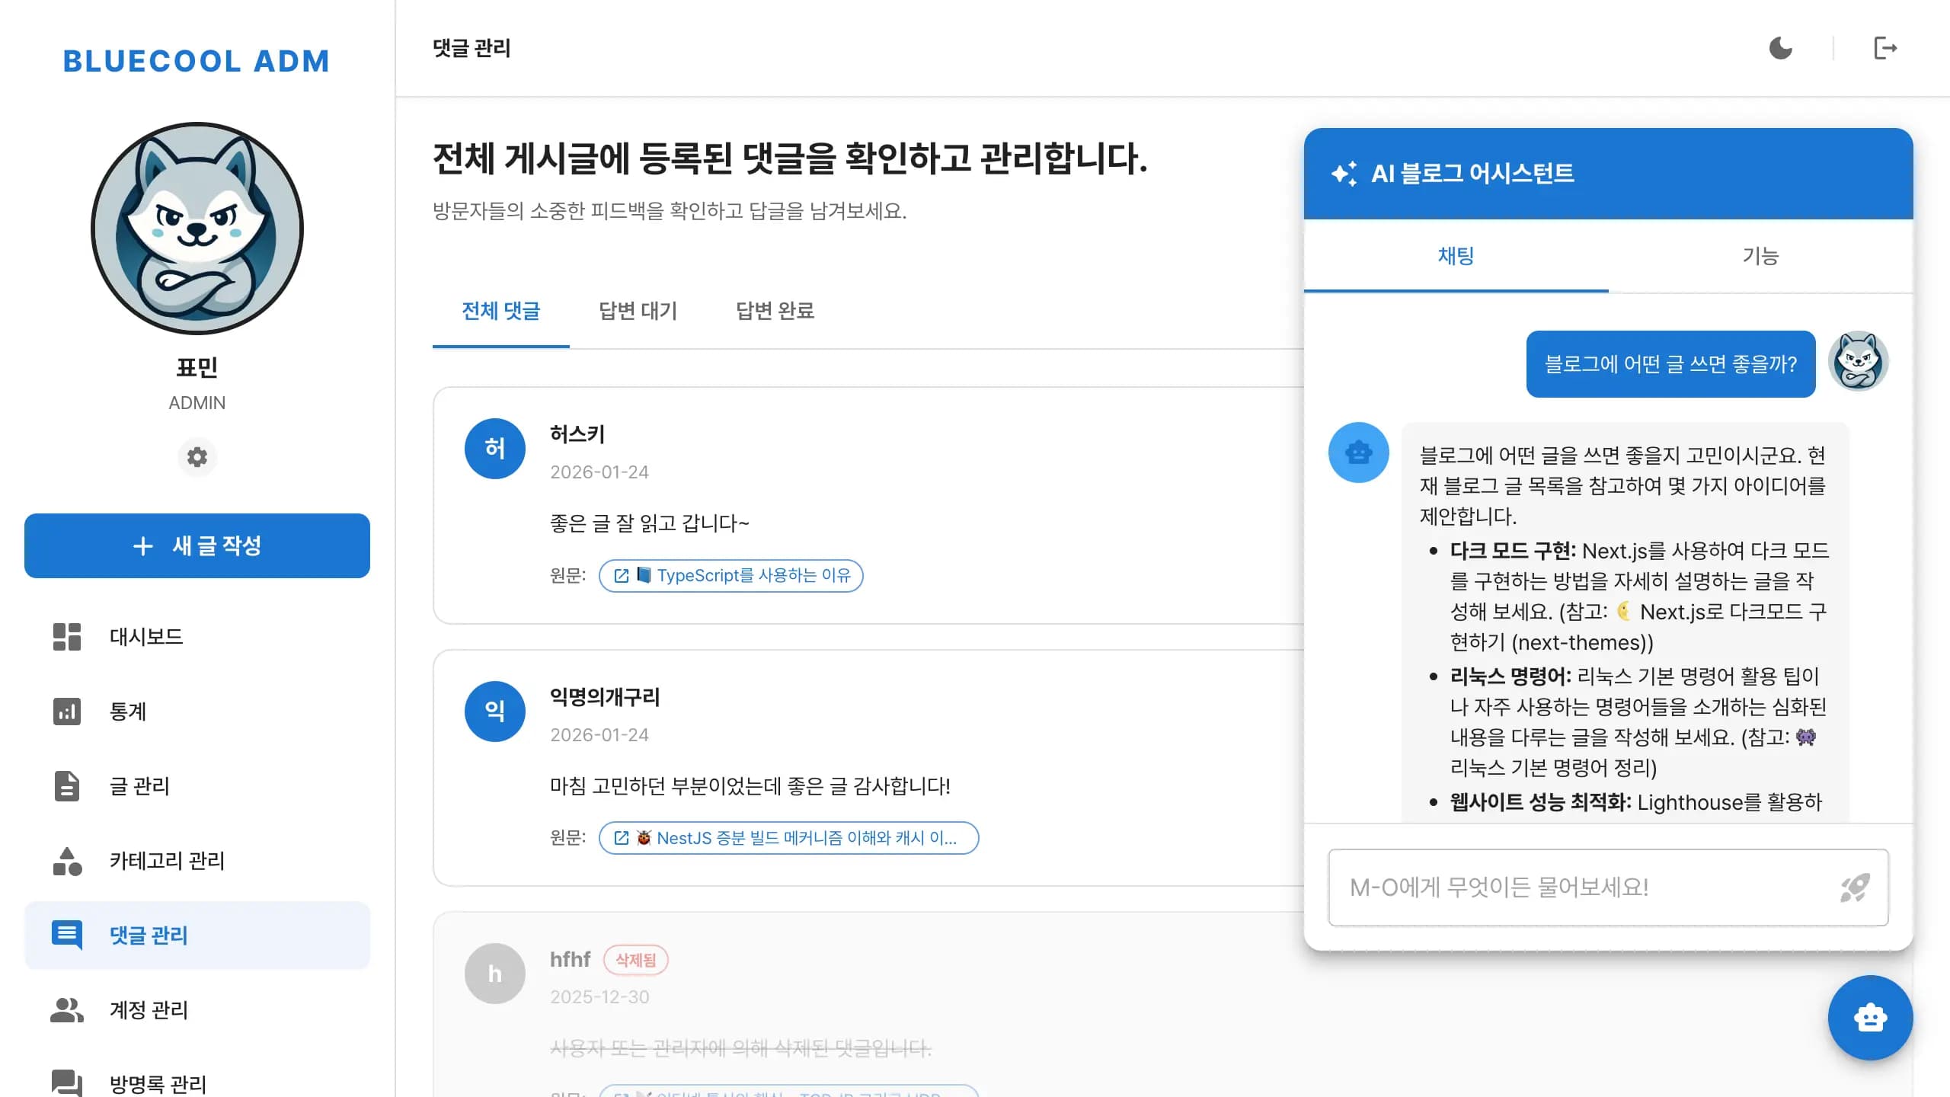Open the TypeScript 원문 post link
Viewport: 1950px width, 1097px height.
[x=730, y=576]
